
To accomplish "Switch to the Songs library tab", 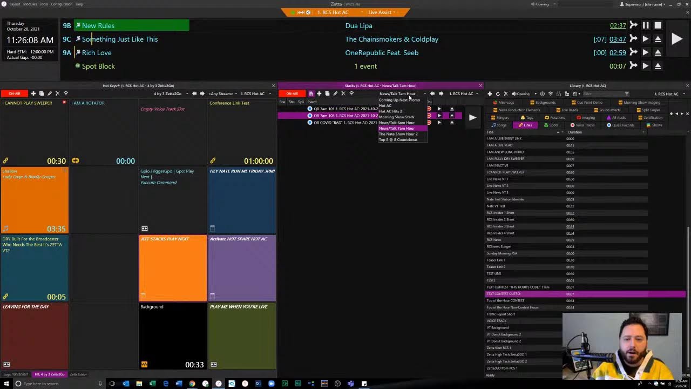I will [x=499, y=125].
